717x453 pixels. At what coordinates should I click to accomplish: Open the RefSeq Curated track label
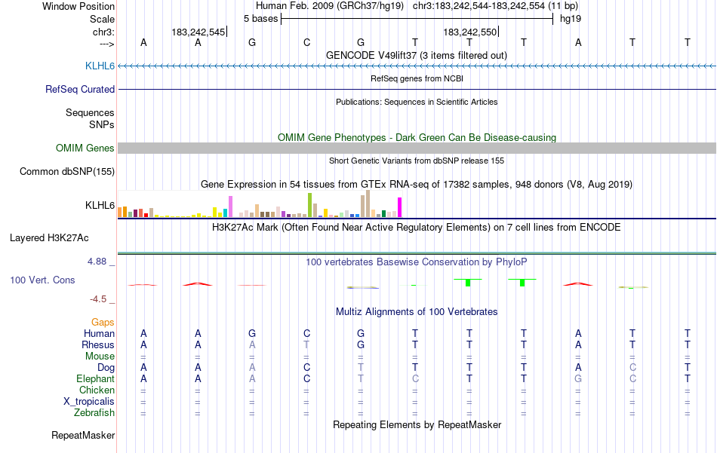80,90
